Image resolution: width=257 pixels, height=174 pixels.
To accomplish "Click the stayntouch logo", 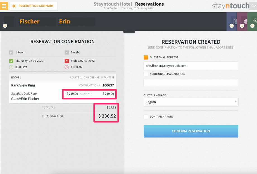I will [231, 6].
